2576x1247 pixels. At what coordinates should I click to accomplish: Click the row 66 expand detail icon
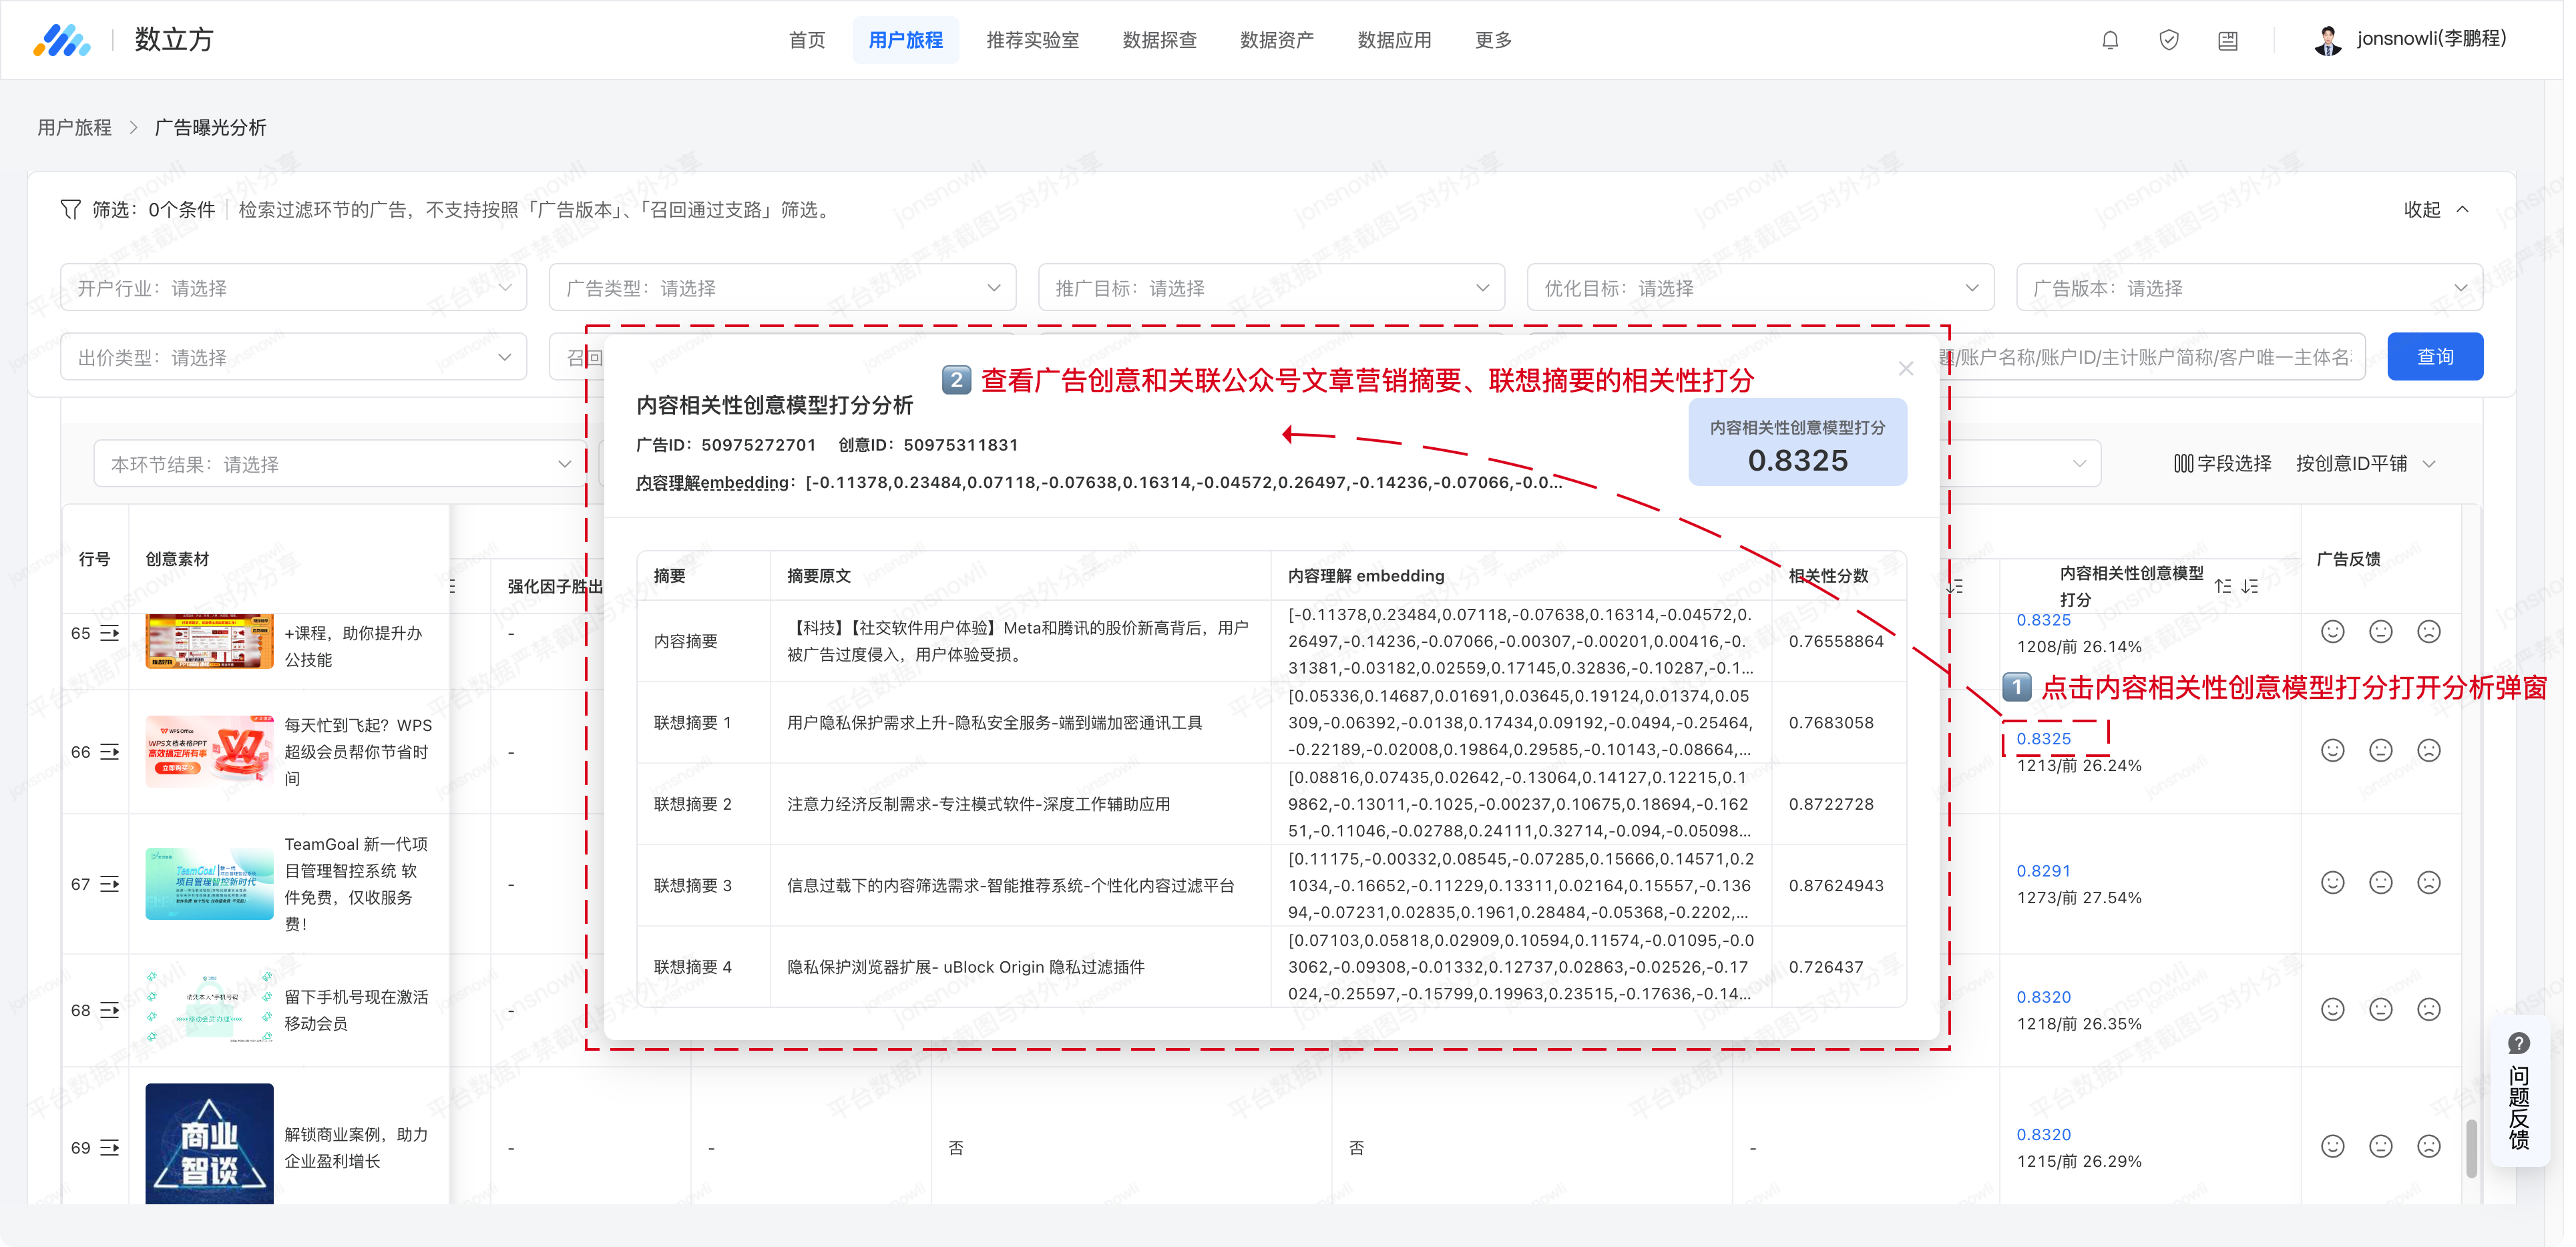point(109,752)
